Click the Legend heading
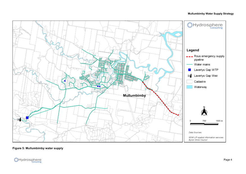Viewport: 246px width, 174px height. coord(193,50)
